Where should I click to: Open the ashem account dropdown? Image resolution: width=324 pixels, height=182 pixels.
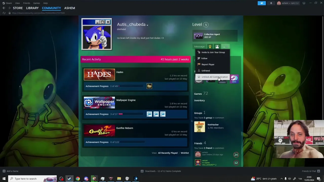pyautogui.click(x=288, y=3)
